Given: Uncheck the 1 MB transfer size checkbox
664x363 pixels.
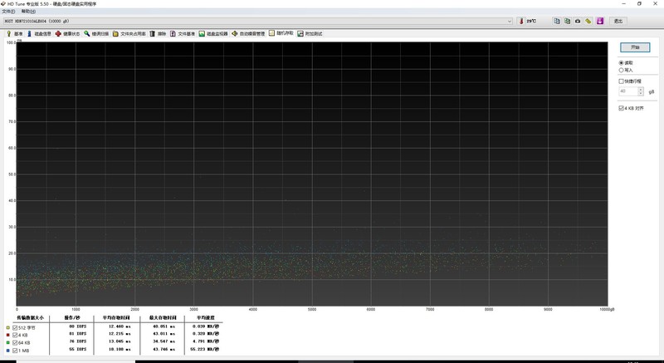Looking at the screenshot, I should tap(14, 350).
